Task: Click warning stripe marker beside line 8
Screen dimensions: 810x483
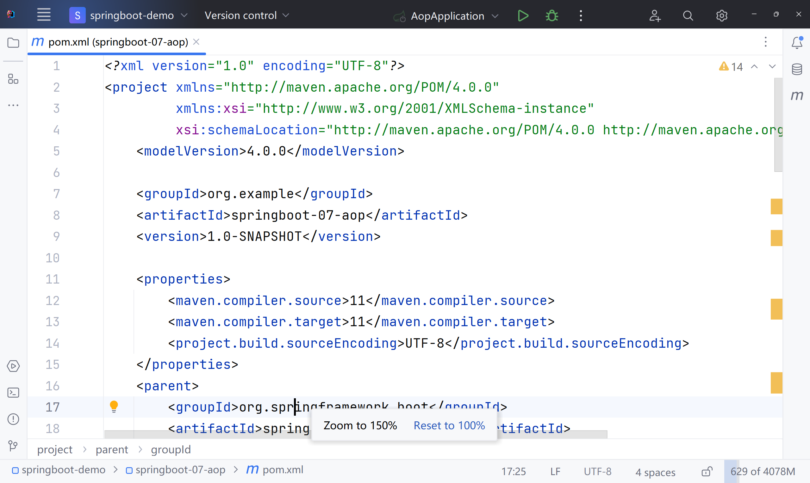Action: tap(776, 206)
